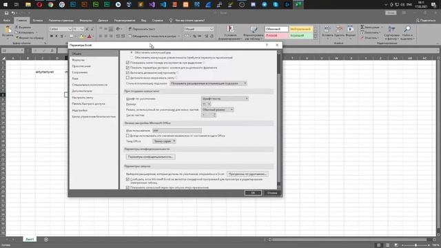This screenshot has height=248, width=441.
Task: Open the Telegram icon in taskbar
Action: (x=265, y=5)
